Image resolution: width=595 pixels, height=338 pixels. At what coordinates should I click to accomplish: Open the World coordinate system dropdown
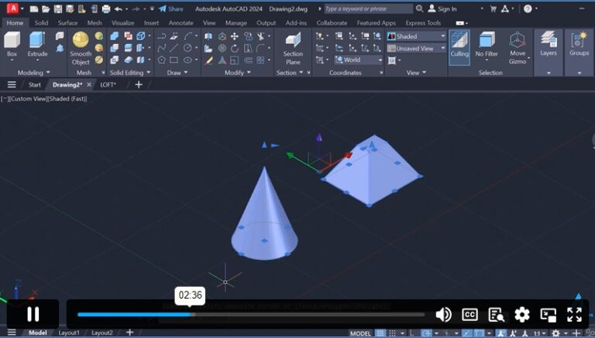(359, 60)
